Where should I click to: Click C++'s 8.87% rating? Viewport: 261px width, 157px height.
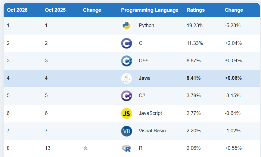194,60
